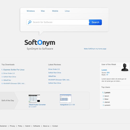Open the mangodrum 2.3.1.00 link

click(67, 105)
